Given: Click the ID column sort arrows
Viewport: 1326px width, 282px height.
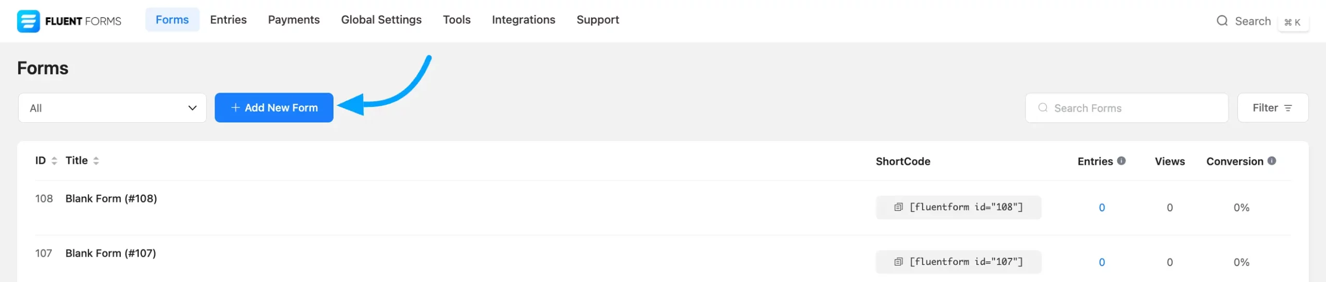Looking at the screenshot, I should (54, 161).
